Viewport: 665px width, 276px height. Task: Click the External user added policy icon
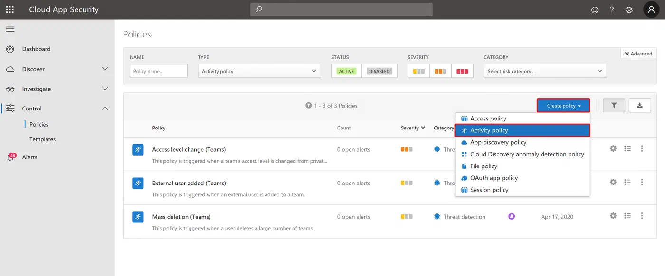[138, 183]
